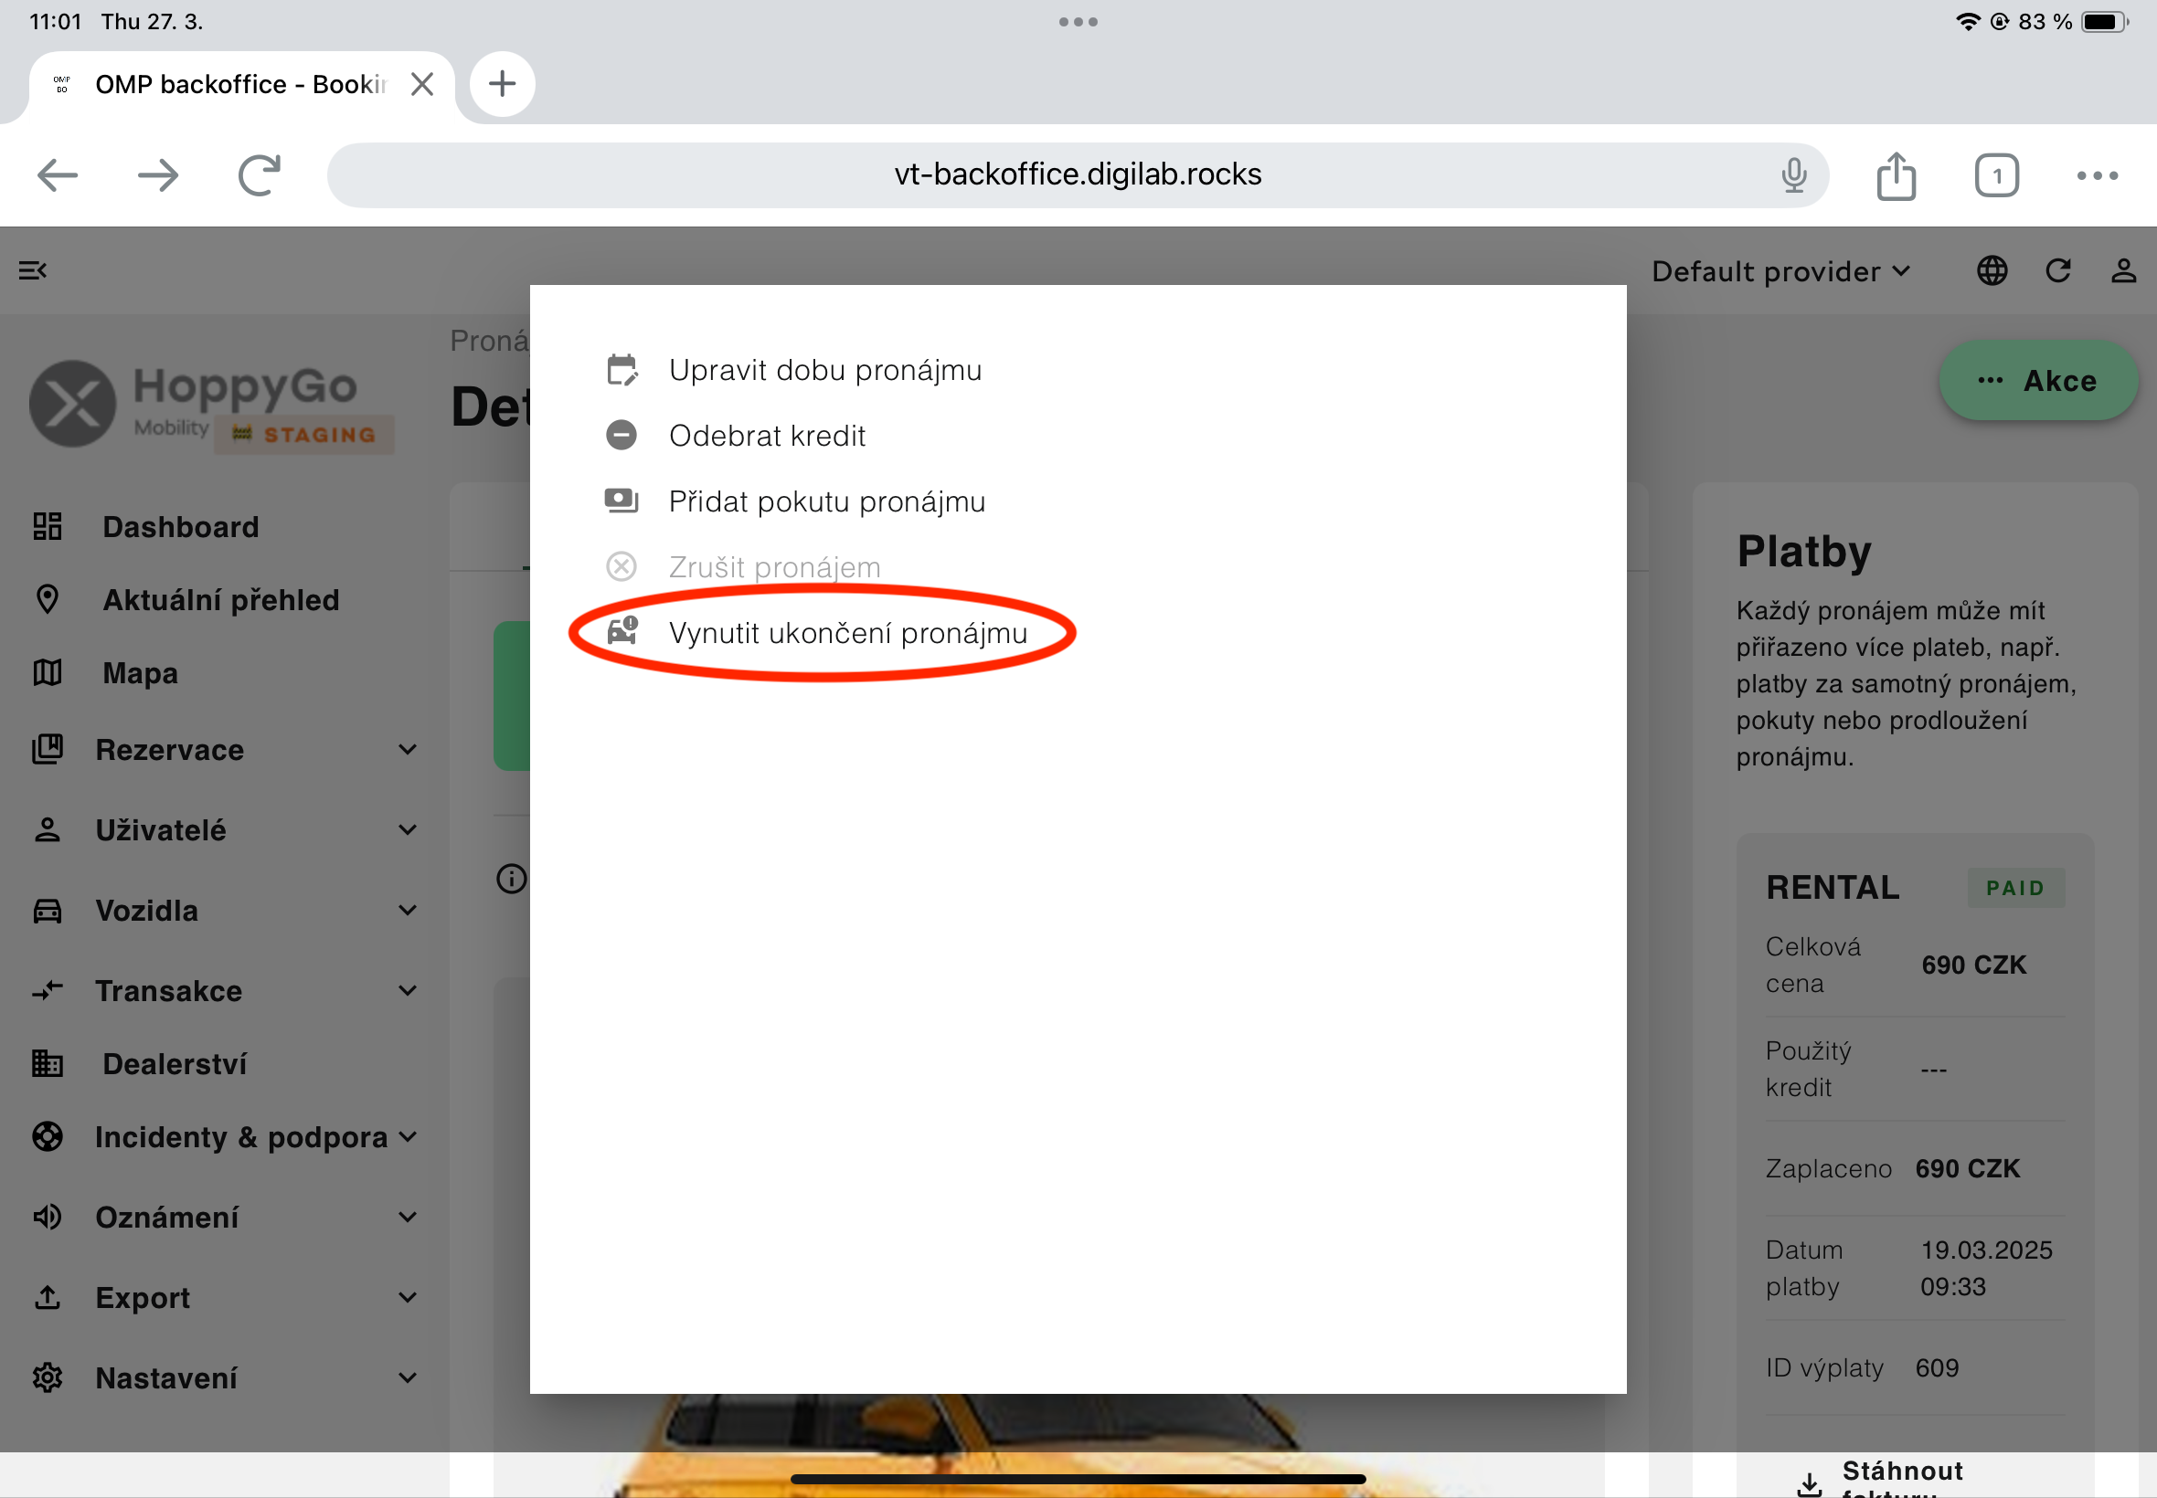2157x1498 pixels.
Task: Open language globe icon
Action: click(1992, 271)
